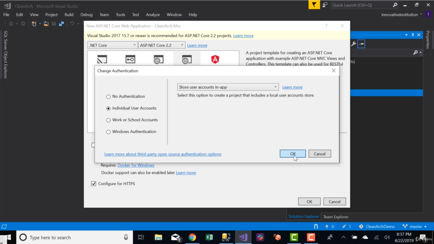434x244 pixels.
Task: Open the Project menu
Action: click(x=51, y=15)
